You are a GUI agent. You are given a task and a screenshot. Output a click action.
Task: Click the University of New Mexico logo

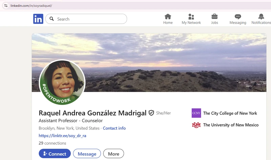click(x=196, y=125)
